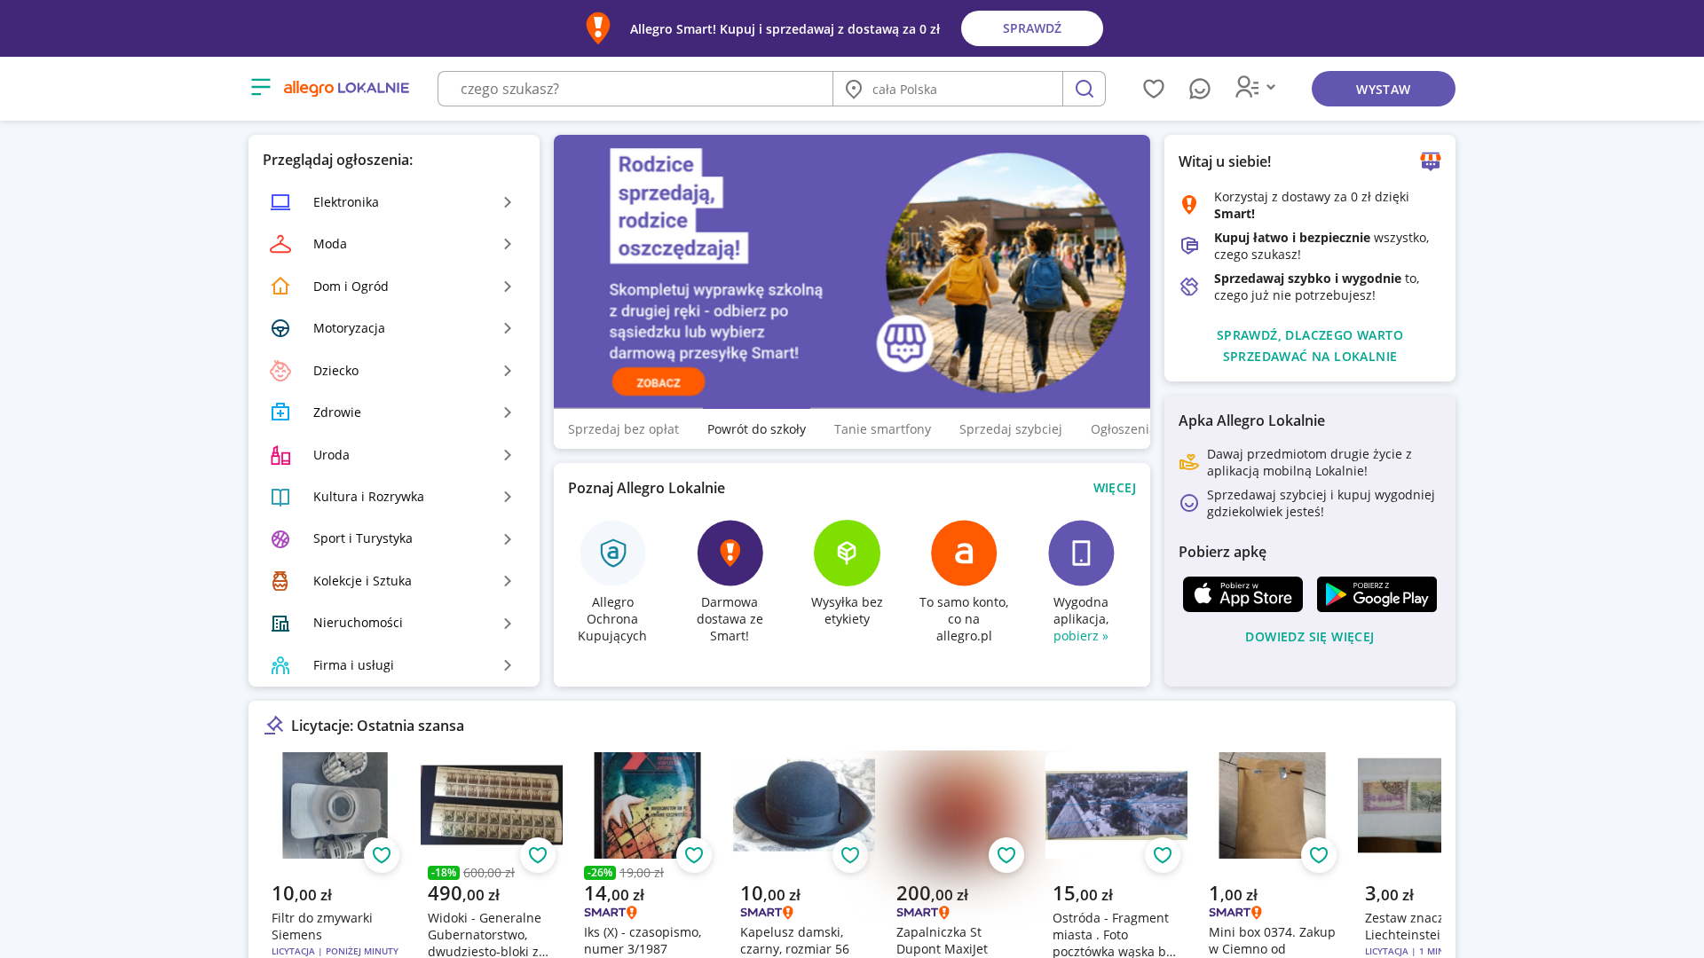Click the Wygodna aplikacja phone icon
The width and height of the screenshot is (1704, 958).
click(x=1081, y=553)
